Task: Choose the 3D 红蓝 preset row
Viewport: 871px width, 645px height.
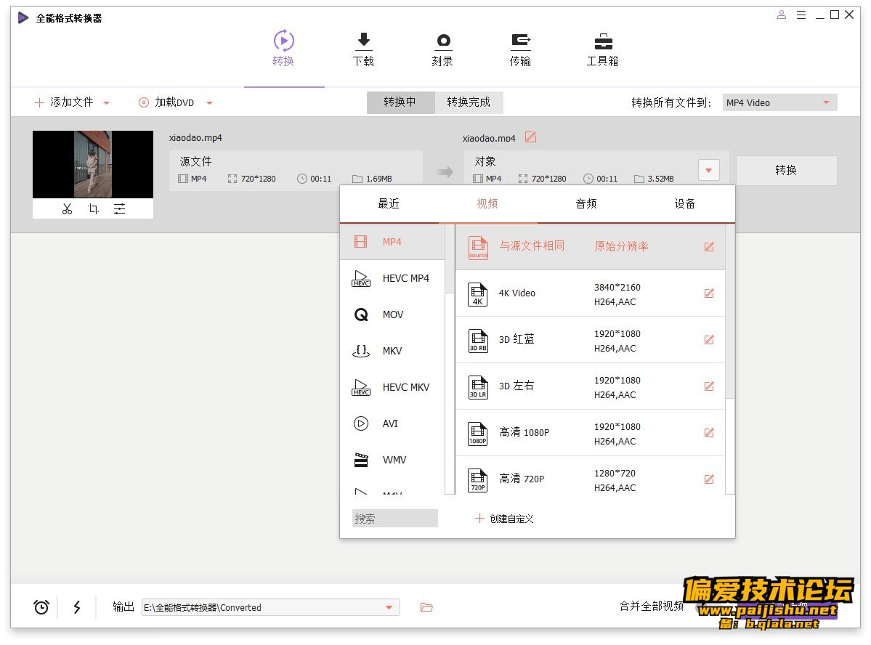Action: click(590, 339)
